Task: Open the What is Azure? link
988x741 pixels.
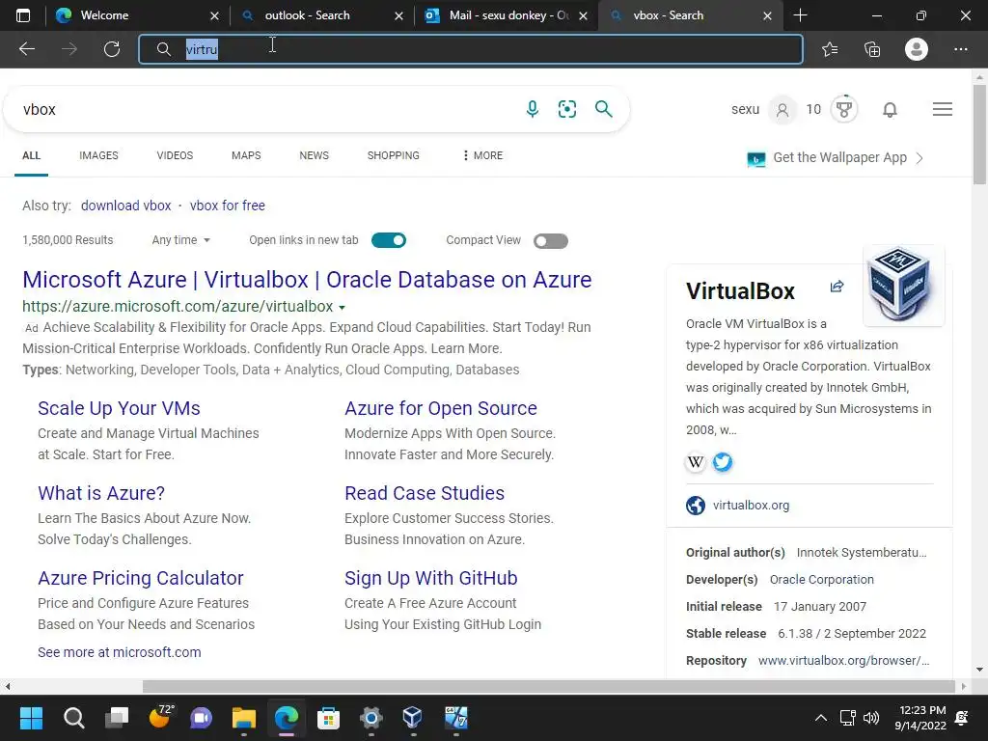Action: click(101, 493)
